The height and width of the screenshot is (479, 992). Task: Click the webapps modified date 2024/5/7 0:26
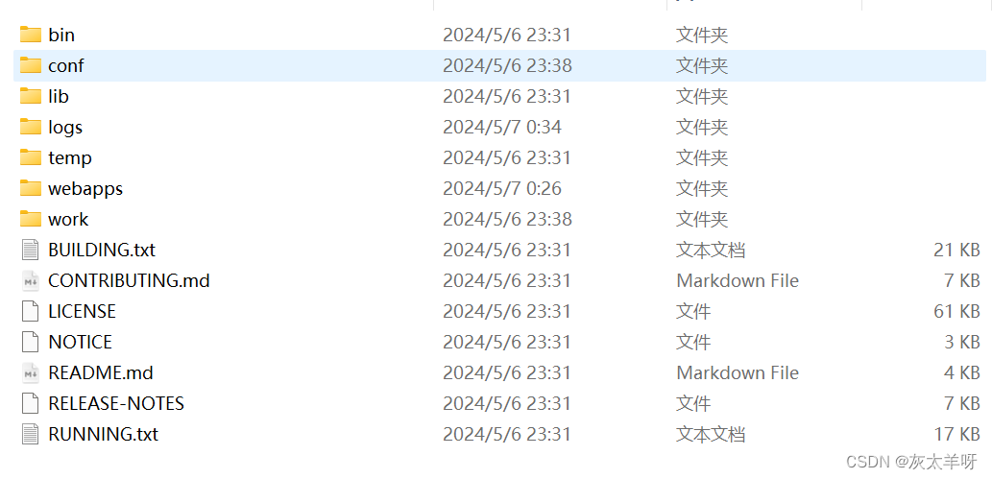[502, 188]
